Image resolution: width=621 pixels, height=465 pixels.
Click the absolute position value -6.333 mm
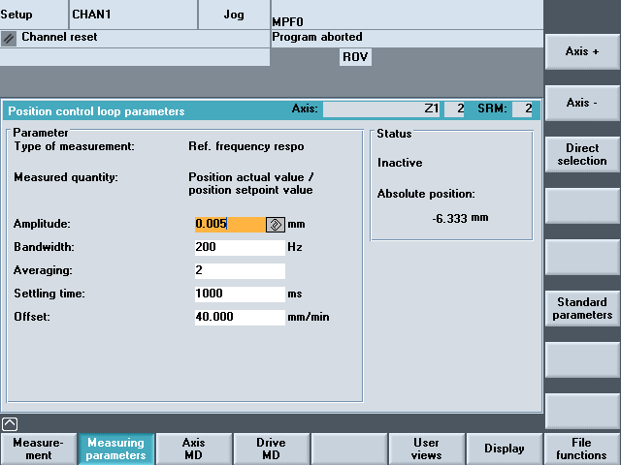pos(460,218)
